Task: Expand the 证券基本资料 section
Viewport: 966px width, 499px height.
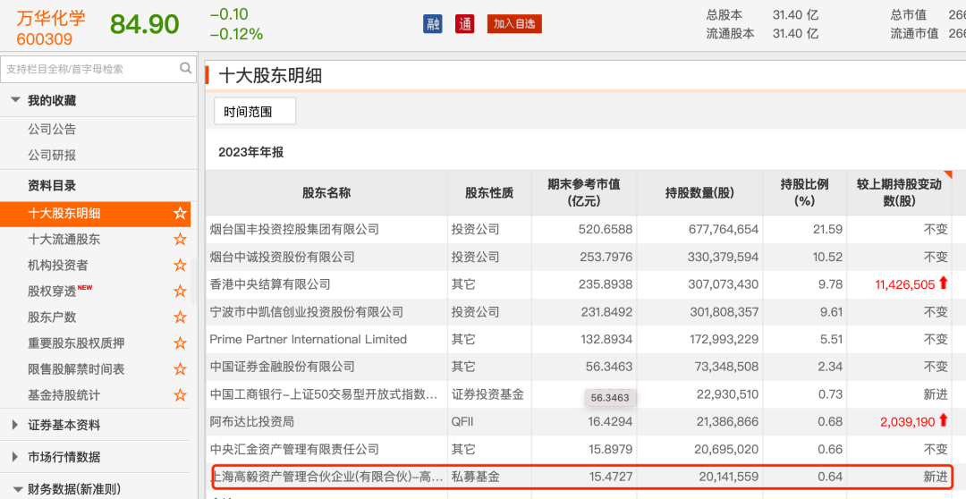Action: pos(16,425)
